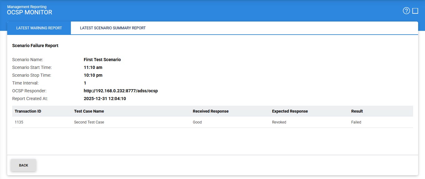Click the square window icon in header
425x179 pixels.
415,11
